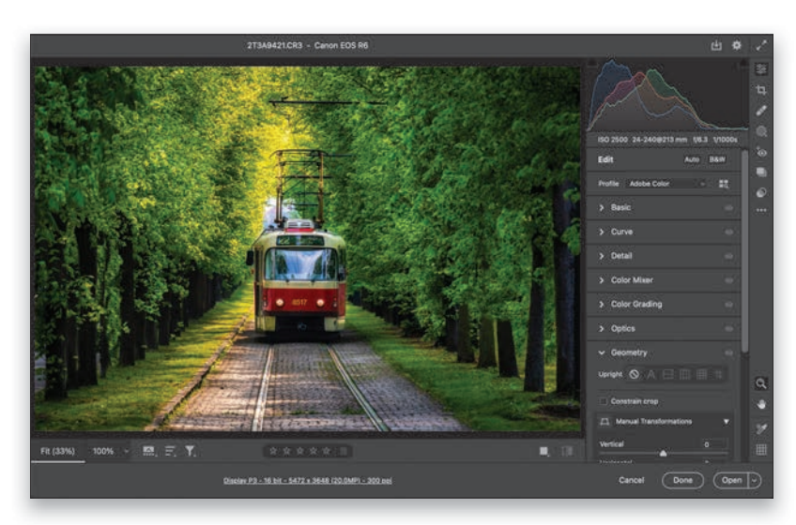Viewport: 796px width, 525px height.
Task: Switch zoom to Fit (33%)
Action: click(56, 451)
